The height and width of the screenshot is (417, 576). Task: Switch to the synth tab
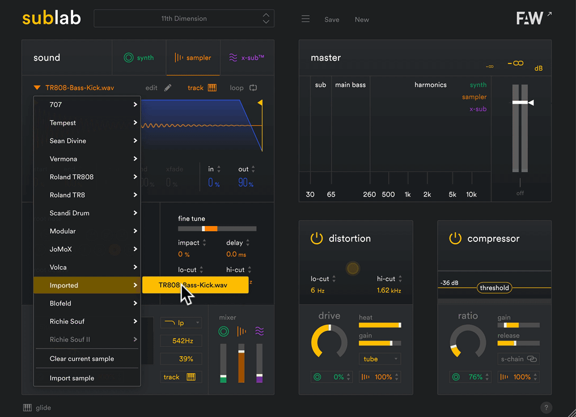(x=139, y=58)
